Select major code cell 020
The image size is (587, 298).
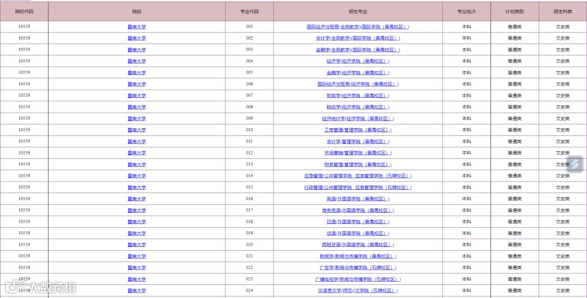[249, 245]
